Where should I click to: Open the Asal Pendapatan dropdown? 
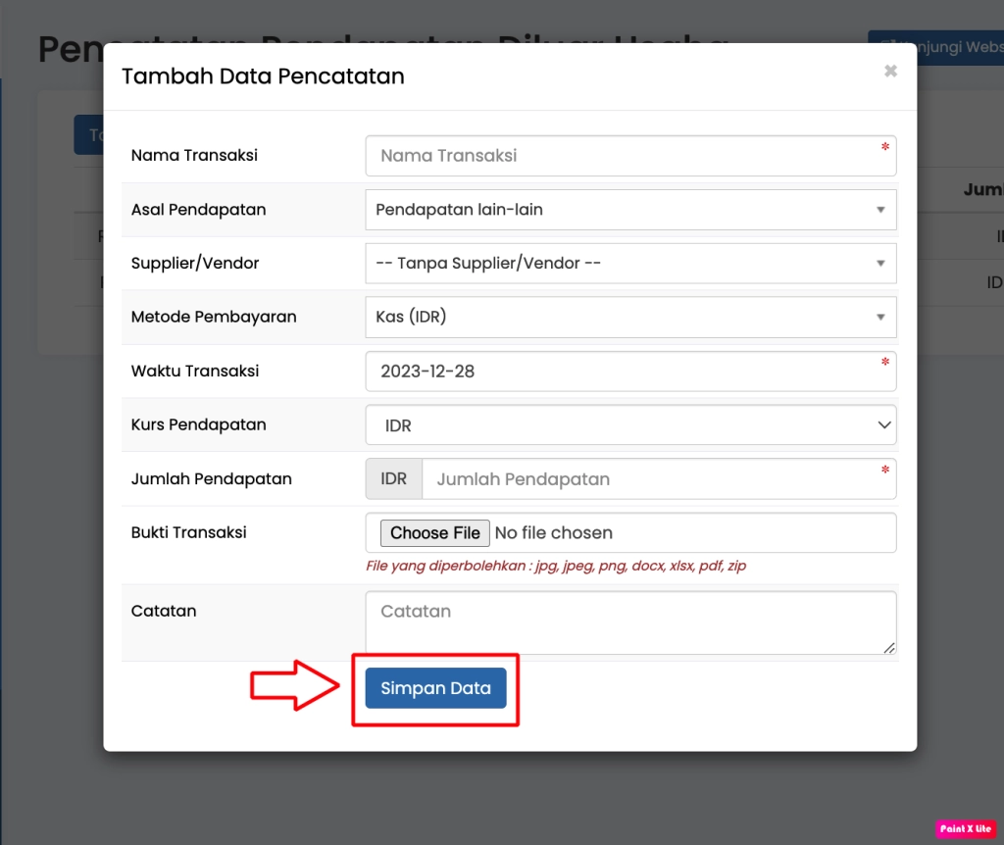click(629, 210)
